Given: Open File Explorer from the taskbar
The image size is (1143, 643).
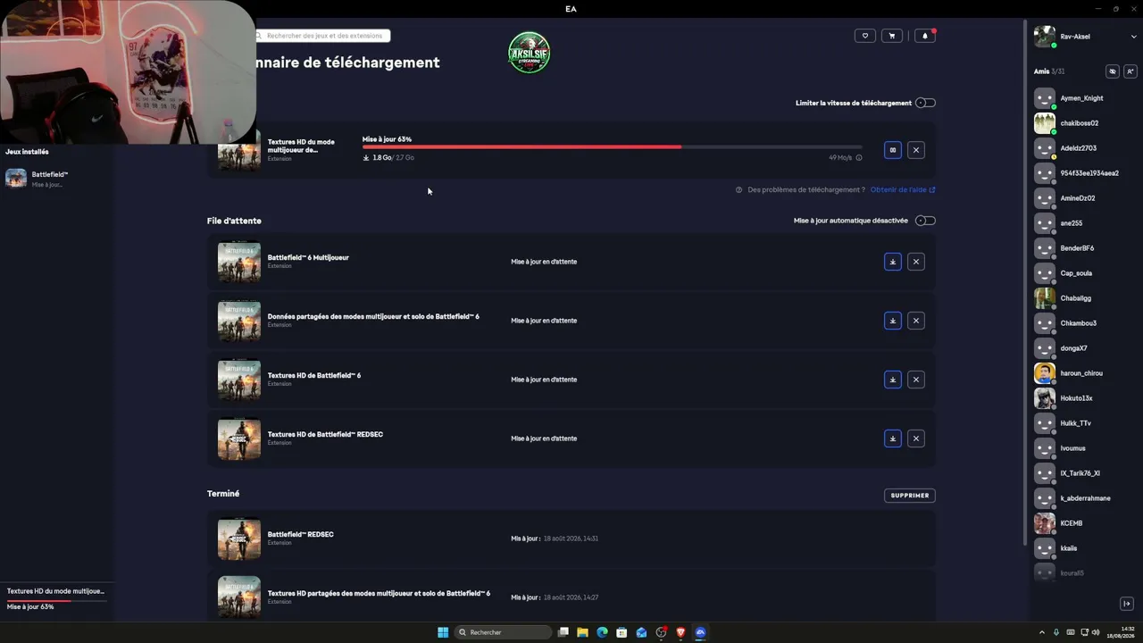Looking at the screenshot, I should click(x=582, y=632).
